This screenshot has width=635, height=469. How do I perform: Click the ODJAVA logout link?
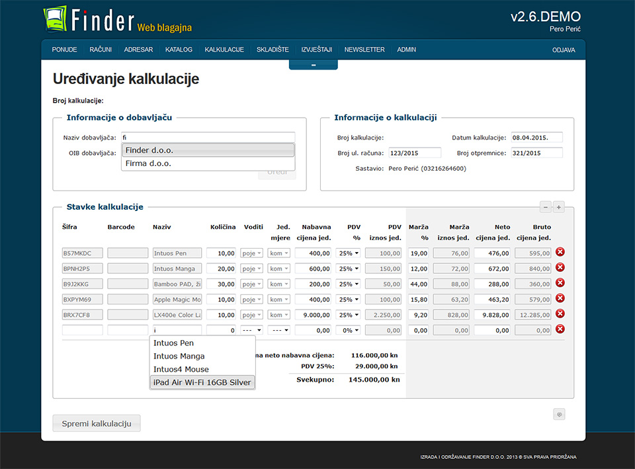(x=564, y=50)
